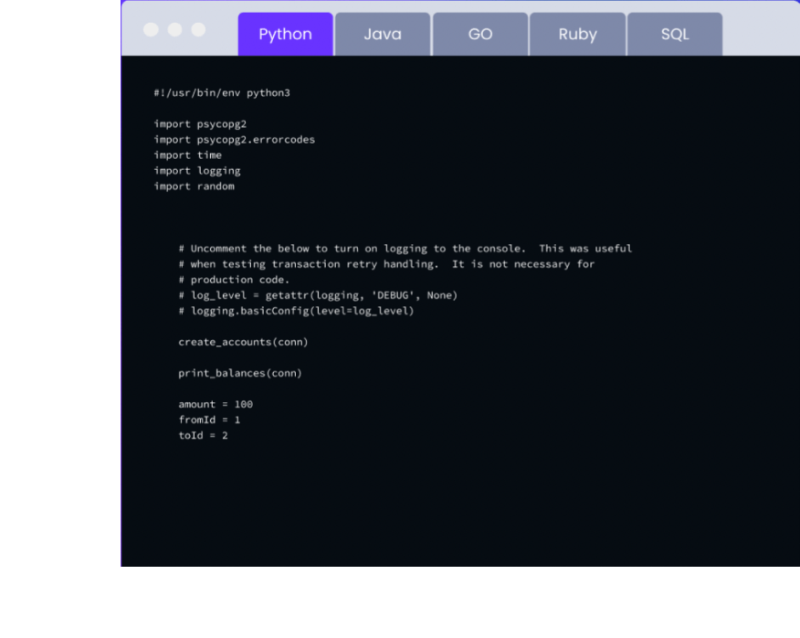Show the SQL tab
Viewport: 800px width, 638px height.
[675, 35]
